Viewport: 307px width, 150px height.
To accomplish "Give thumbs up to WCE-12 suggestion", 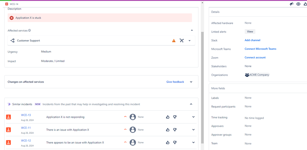I will click(x=167, y=142).
